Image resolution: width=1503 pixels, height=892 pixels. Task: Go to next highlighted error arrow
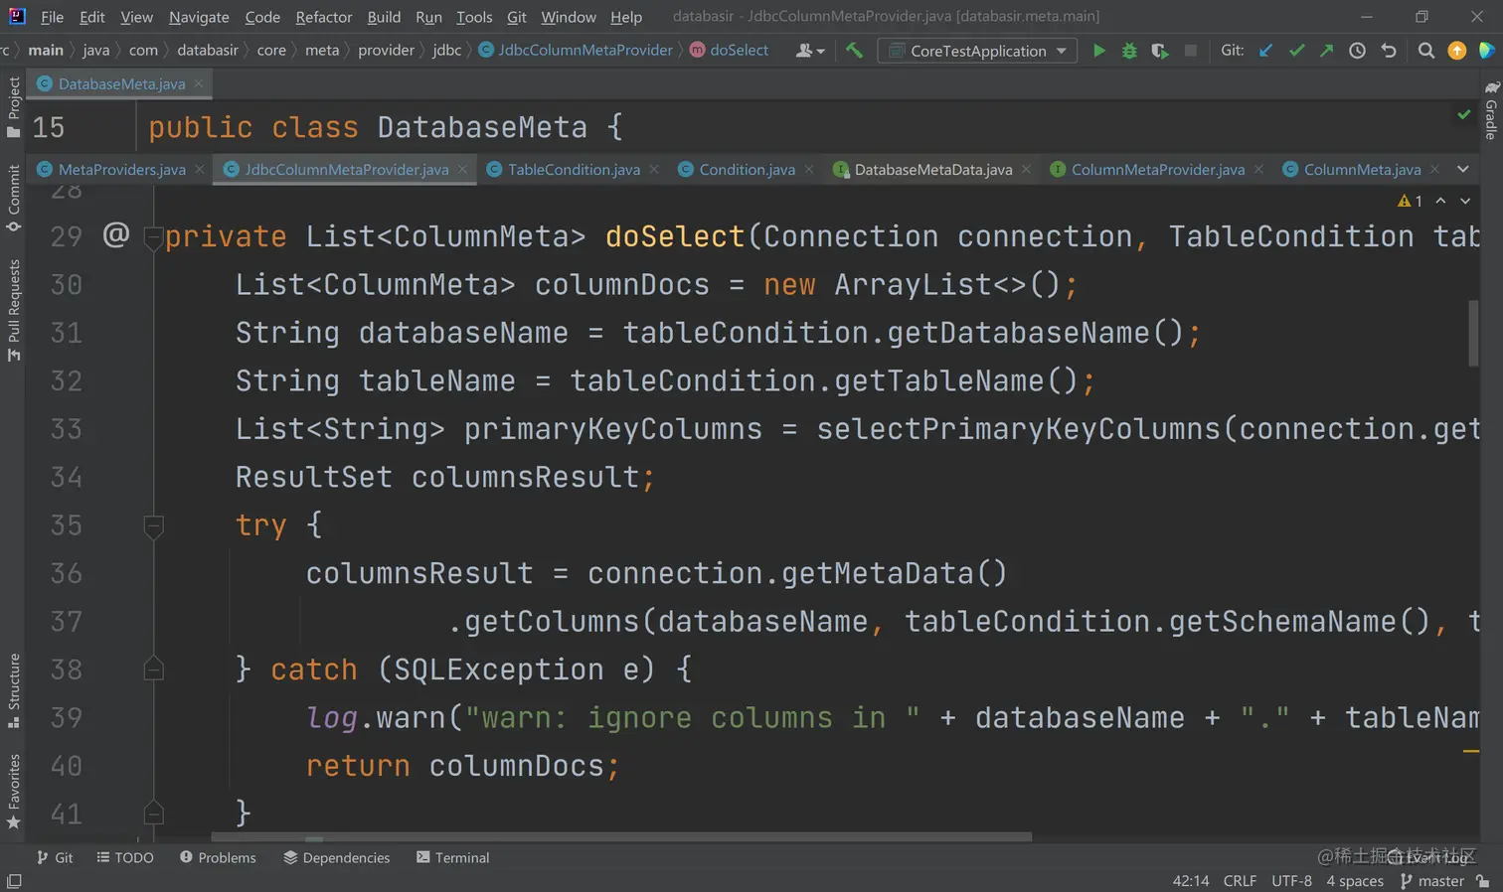[1465, 201]
